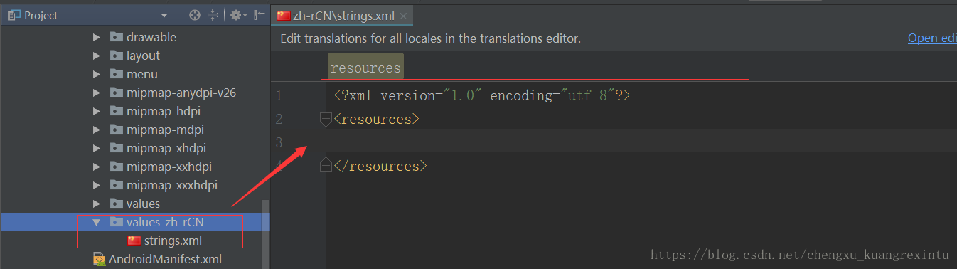
Task: Collapse the opening resources tag fold marker
Action: pos(326,119)
